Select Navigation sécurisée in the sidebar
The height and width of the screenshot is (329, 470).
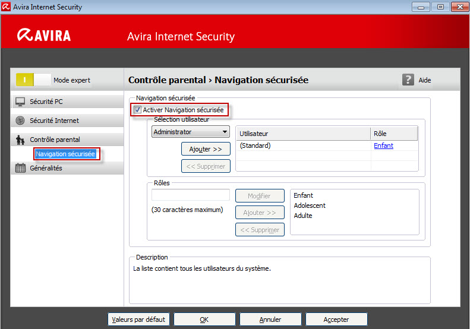65,154
